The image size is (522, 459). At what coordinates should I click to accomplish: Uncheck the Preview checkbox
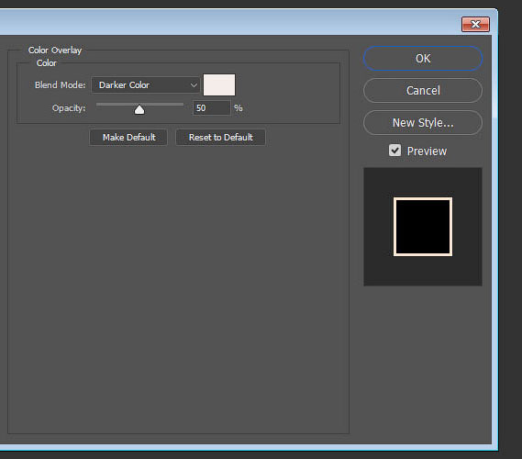[x=394, y=151]
